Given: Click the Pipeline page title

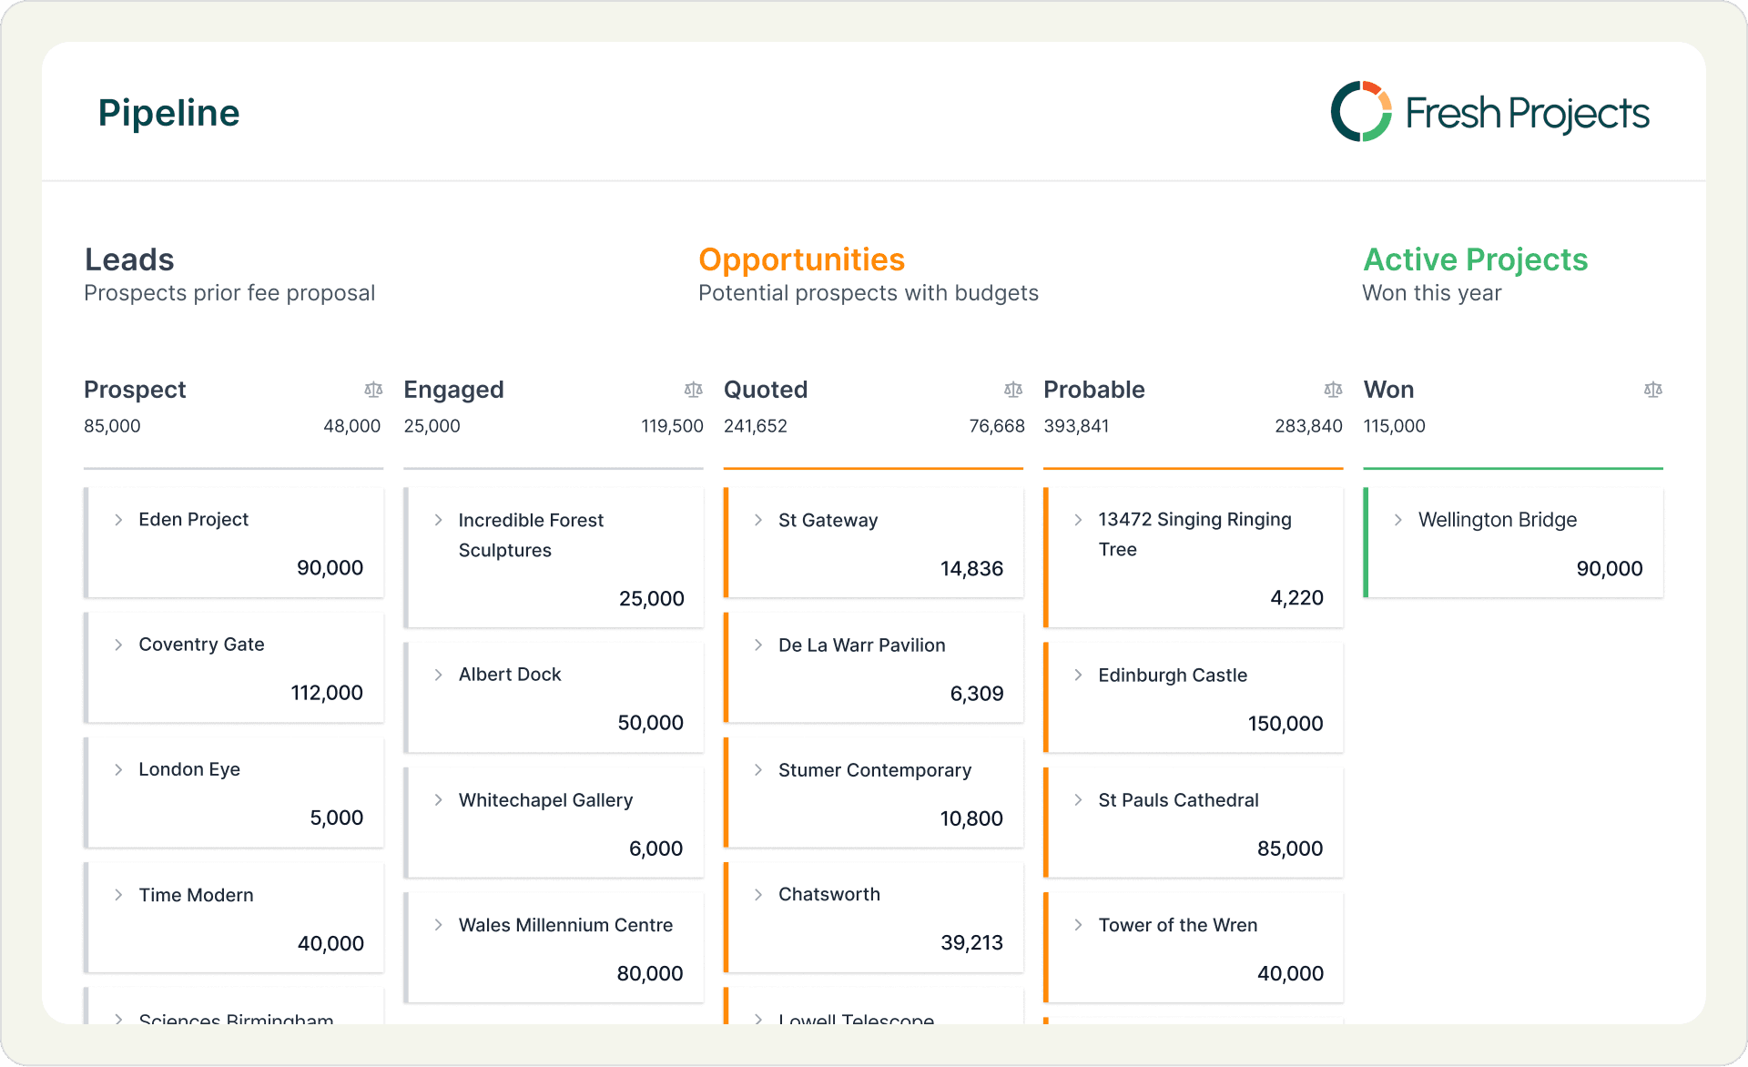Looking at the screenshot, I should [x=168, y=113].
